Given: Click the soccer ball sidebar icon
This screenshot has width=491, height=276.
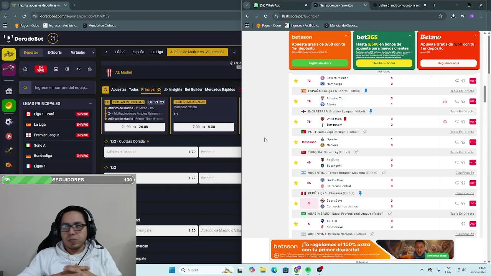Looking at the screenshot, I should tap(9, 122).
